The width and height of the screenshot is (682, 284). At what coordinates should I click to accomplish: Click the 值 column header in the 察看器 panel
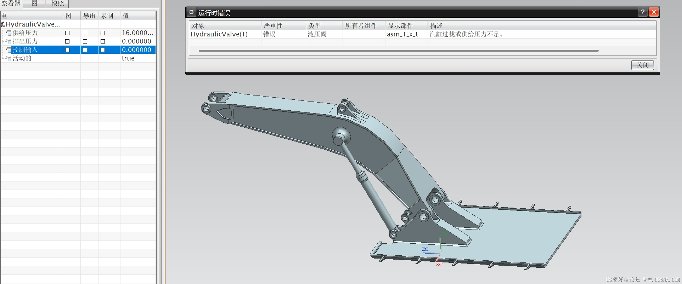[138, 16]
